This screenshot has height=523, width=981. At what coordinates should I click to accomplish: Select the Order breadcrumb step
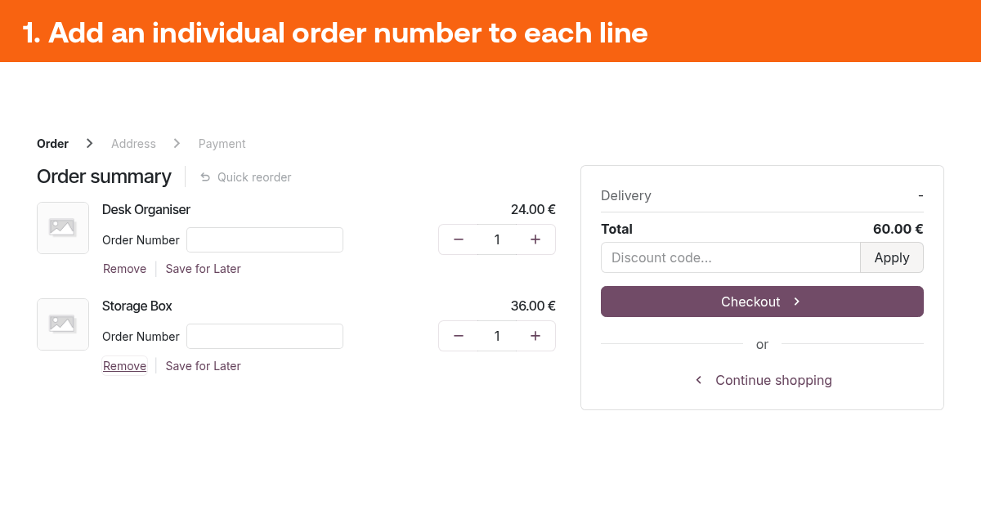pyautogui.click(x=52, y=144)
